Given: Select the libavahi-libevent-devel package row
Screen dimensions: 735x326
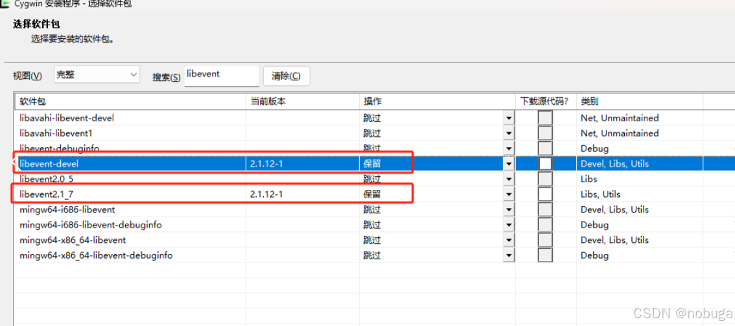Looking at the screenshot, I should click(x=374, y=118).
